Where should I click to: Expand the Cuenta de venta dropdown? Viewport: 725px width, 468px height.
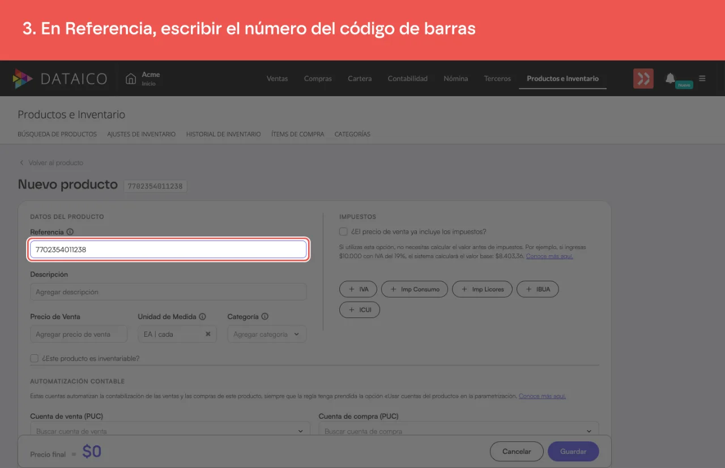(170, 431)
